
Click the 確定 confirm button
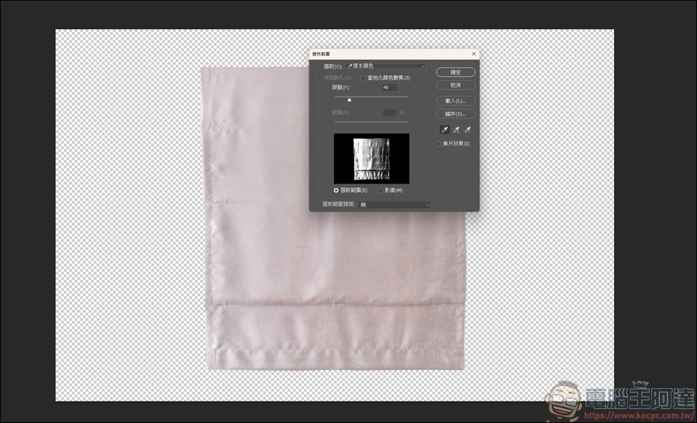pos(455,72)
